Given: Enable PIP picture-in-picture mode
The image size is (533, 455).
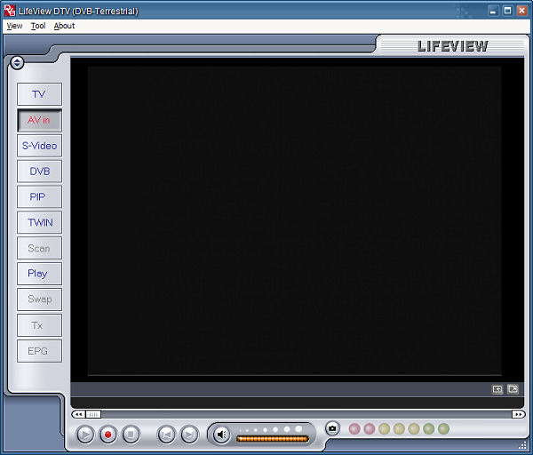Looking at the screenshot, I should [x=39, y=196].
